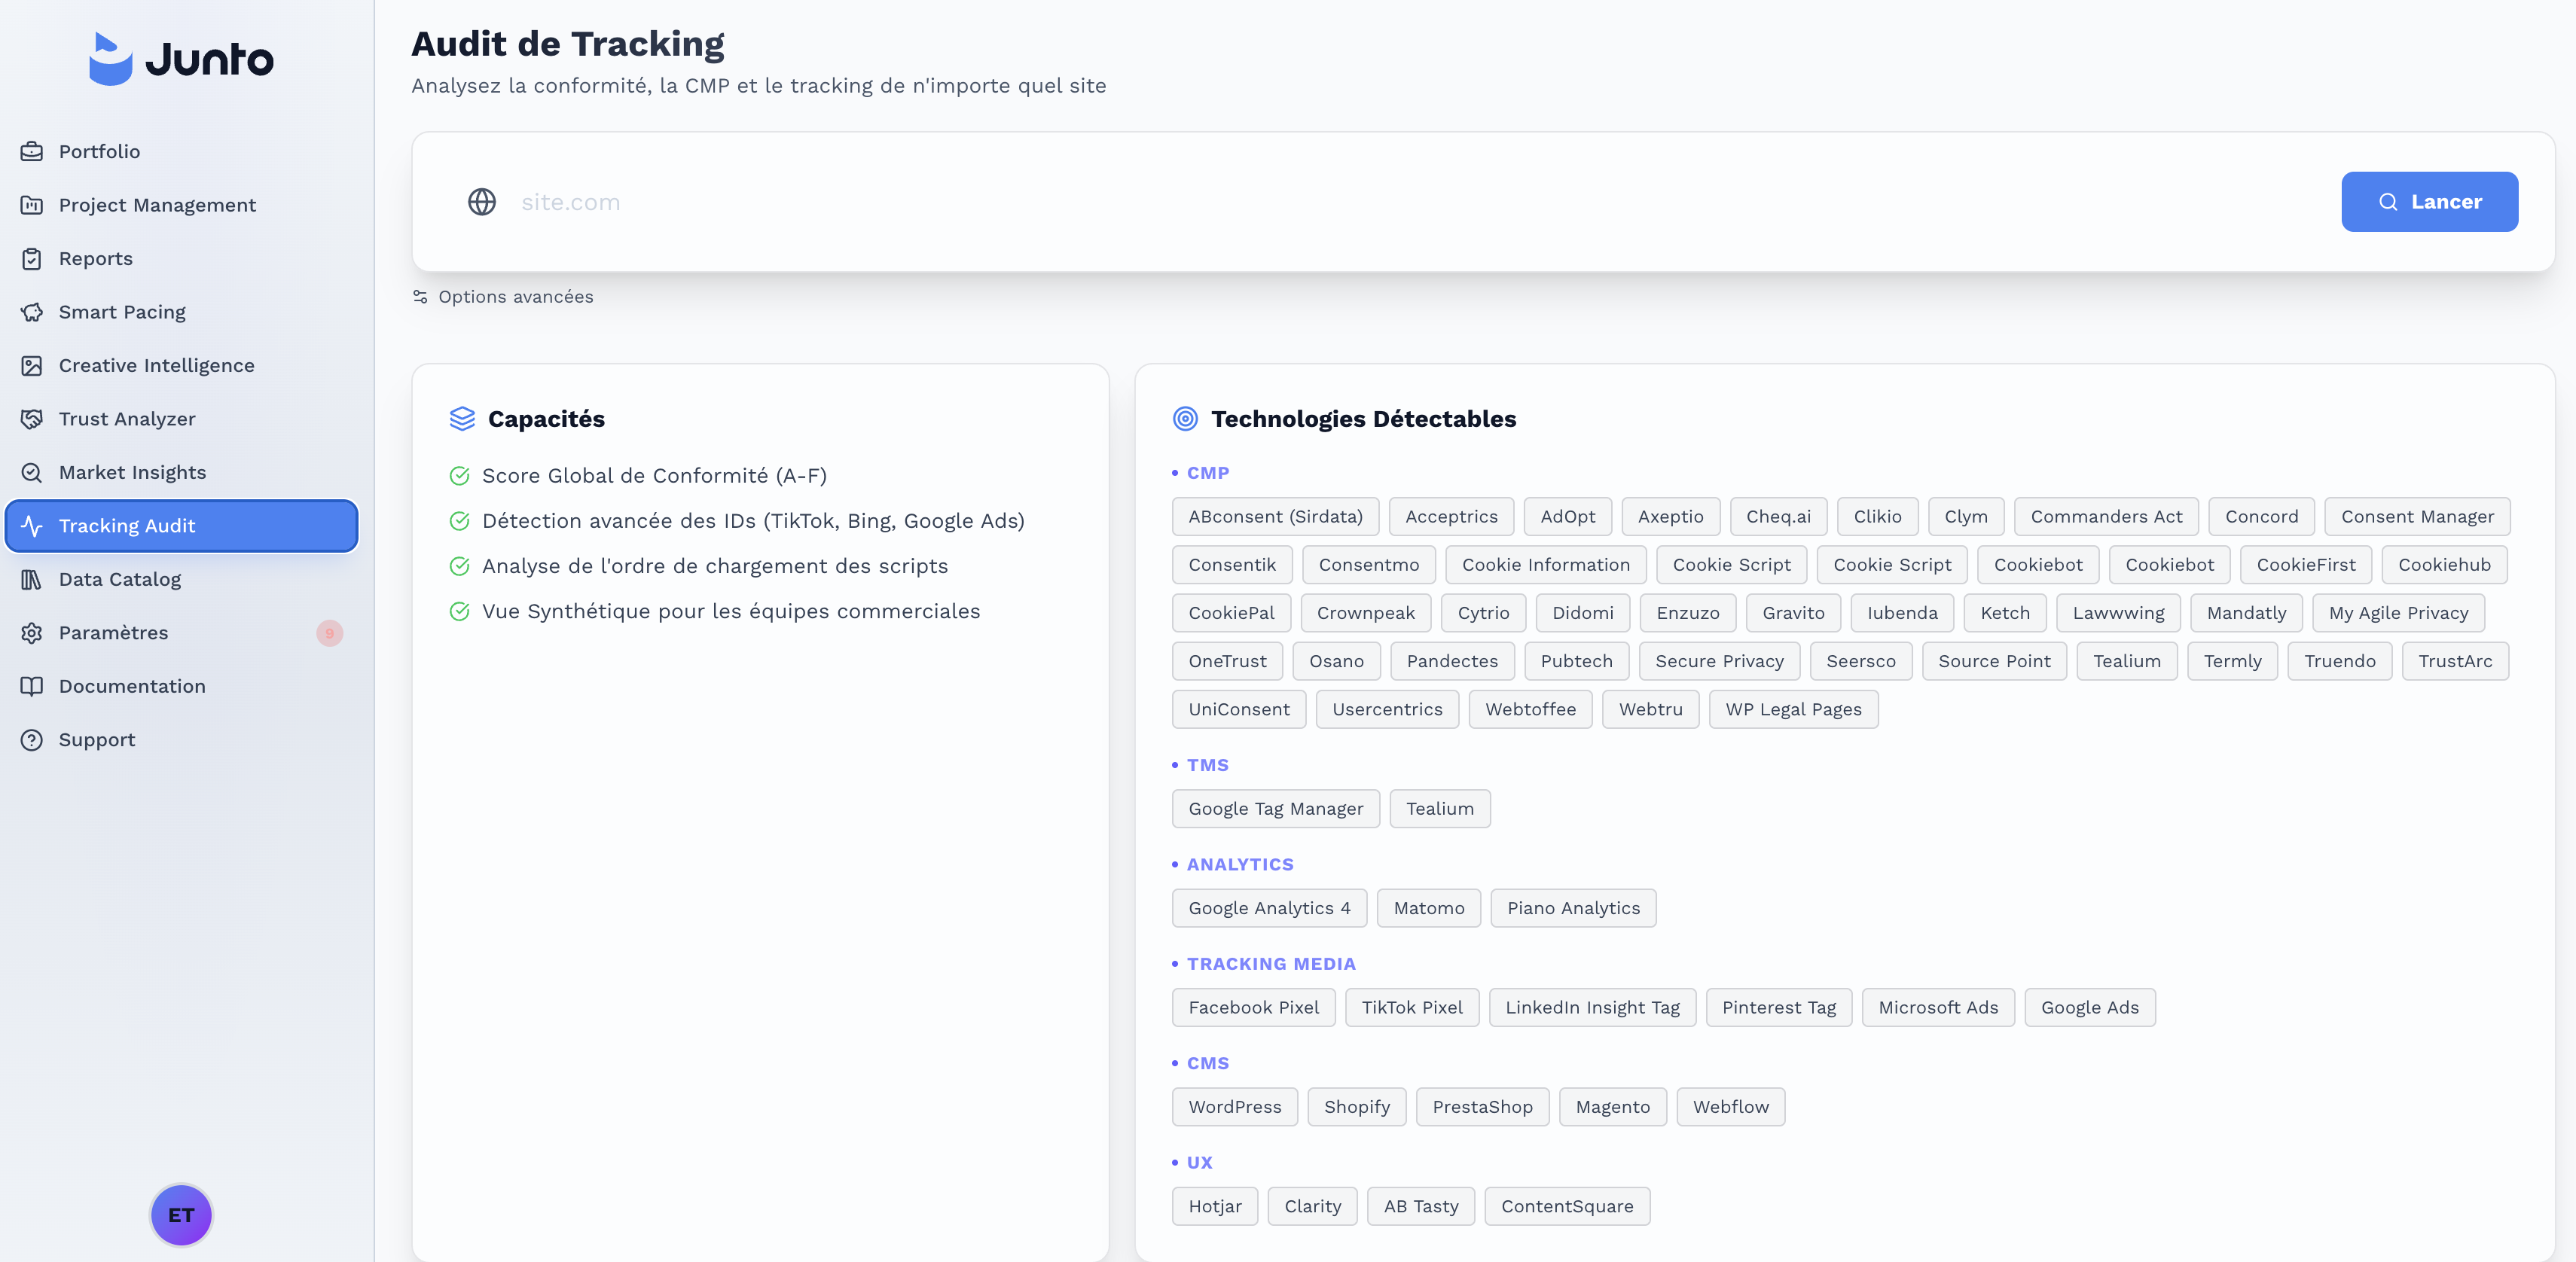Click the Usercentrics tag
Screen dimensions: 2576x1262
point(1387,709)
